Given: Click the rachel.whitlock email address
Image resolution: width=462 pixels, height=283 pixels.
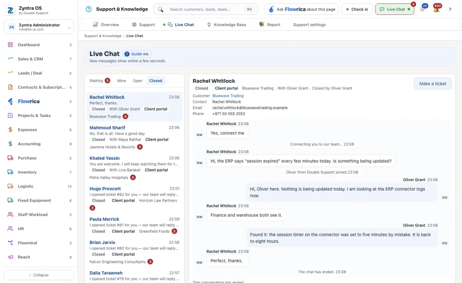Looking at the screenshot, I should click(x=250, y=108).
